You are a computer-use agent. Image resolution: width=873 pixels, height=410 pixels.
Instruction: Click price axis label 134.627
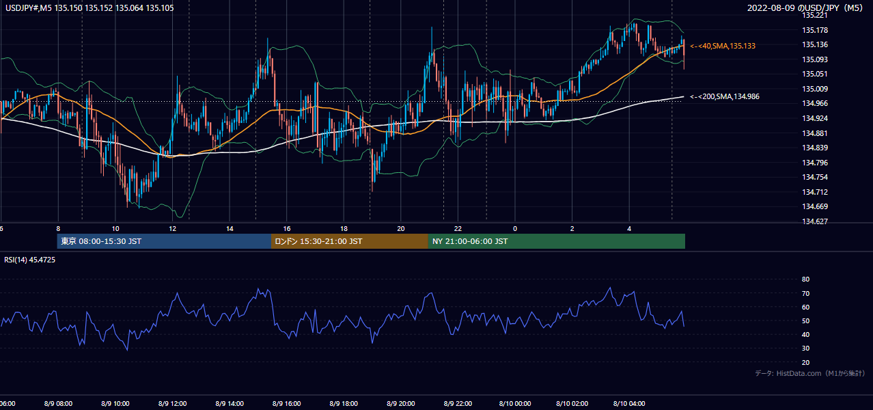pos(814,221)
